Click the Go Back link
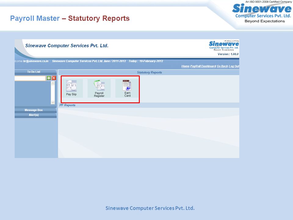The image size is (293, 220). click(x=222, y=66)
